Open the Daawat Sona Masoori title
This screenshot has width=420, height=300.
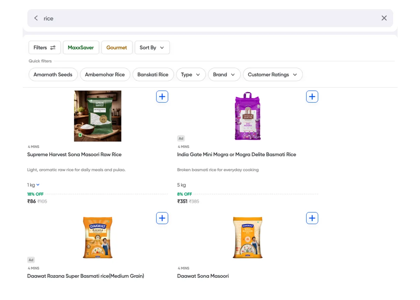[203, 276]
